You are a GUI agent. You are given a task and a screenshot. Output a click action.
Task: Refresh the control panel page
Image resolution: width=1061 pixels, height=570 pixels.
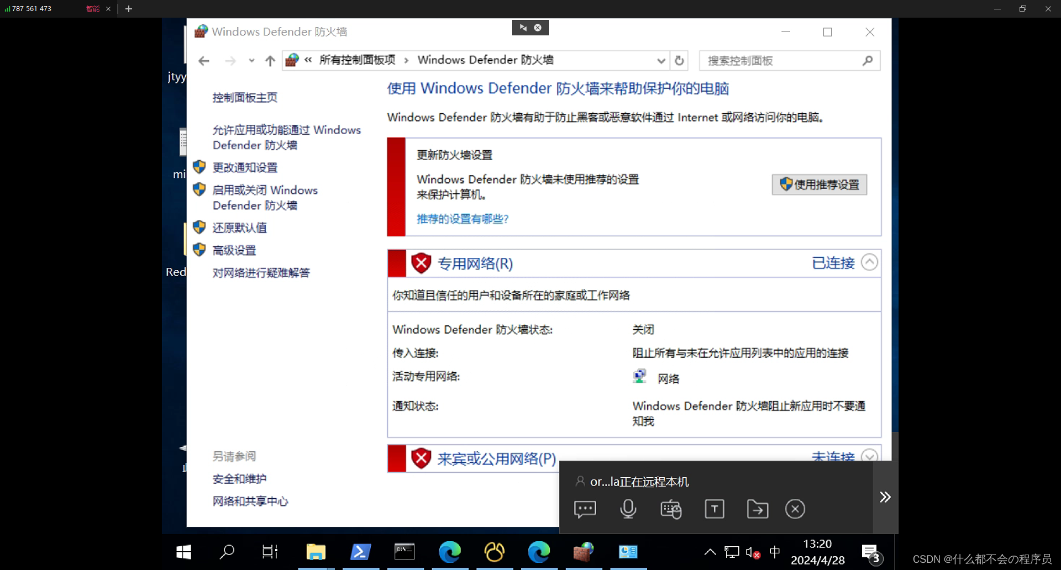pos(679,61)
